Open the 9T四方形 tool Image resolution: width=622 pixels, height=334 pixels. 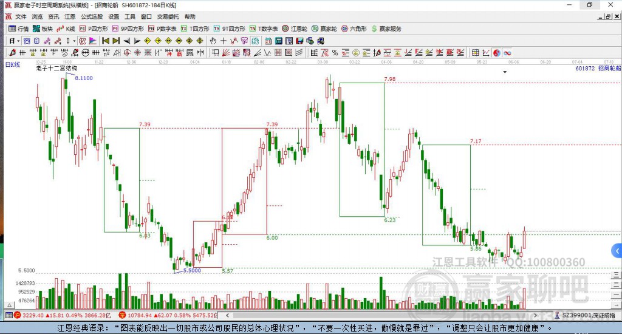coord(229,29)
